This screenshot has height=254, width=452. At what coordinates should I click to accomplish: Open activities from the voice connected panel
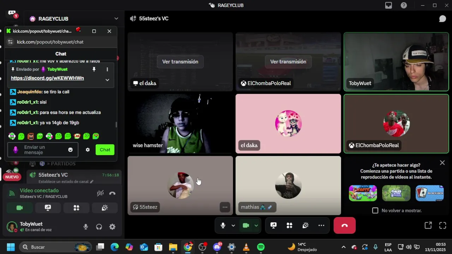(76, 208)
